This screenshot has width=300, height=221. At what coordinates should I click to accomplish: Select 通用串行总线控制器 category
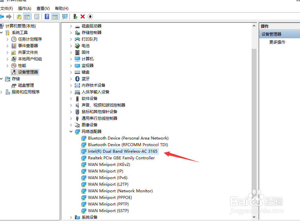99,118
